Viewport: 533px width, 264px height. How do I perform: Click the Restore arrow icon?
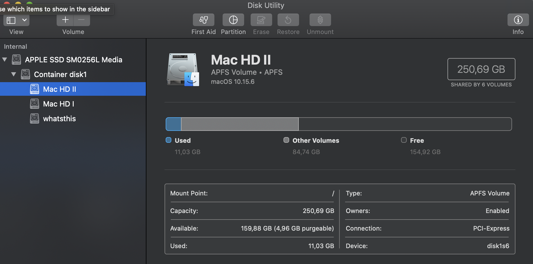pyautogui.click(x=288, y=20)
